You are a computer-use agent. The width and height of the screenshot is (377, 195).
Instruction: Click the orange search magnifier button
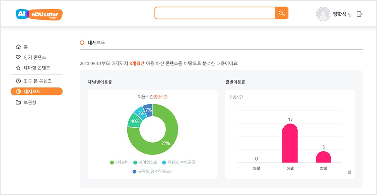click(x=281, y=13)
